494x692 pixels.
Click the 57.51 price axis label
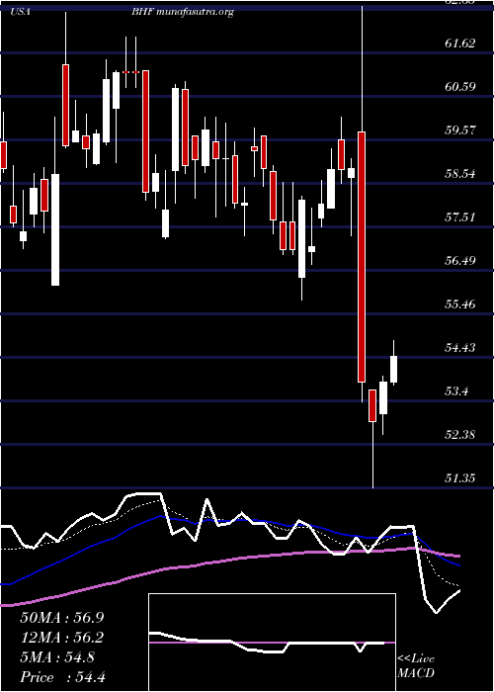coord(460,217)
